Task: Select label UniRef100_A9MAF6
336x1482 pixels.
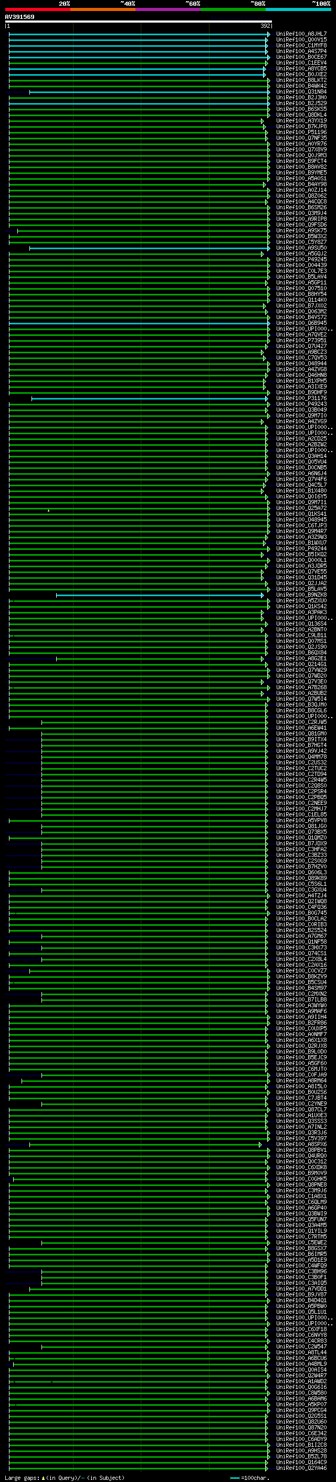Action: 301,1011
